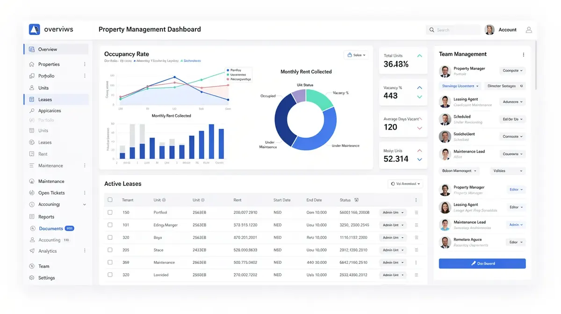Check the box for tenant 101 row
This screenshot has height=314, width=561.
click(x=110, y=225)
